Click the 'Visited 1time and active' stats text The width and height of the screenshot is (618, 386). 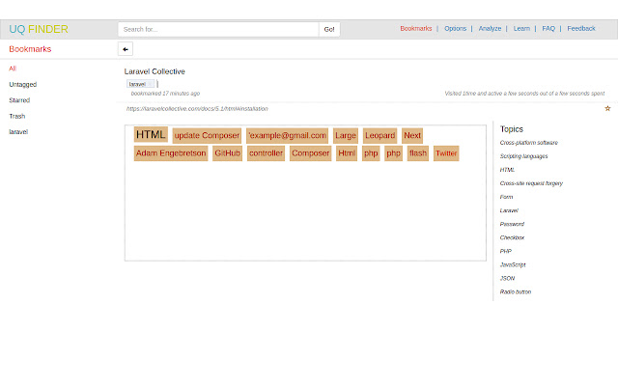click(524, 94)
